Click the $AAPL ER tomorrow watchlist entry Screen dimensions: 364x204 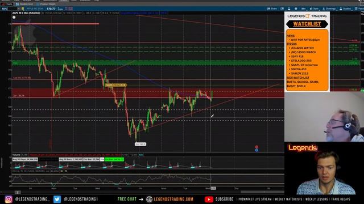(x=304, y=65)
